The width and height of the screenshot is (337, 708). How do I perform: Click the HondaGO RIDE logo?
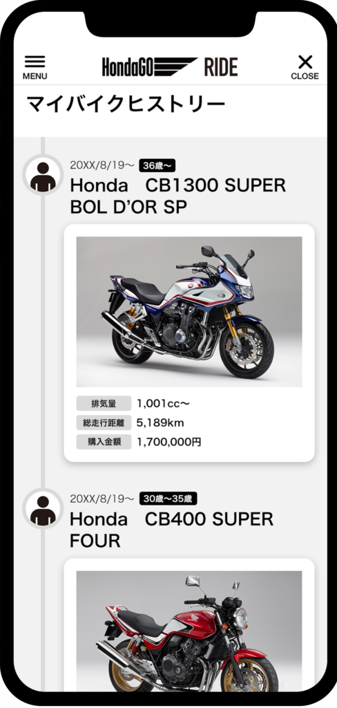(x=170, y=67)
